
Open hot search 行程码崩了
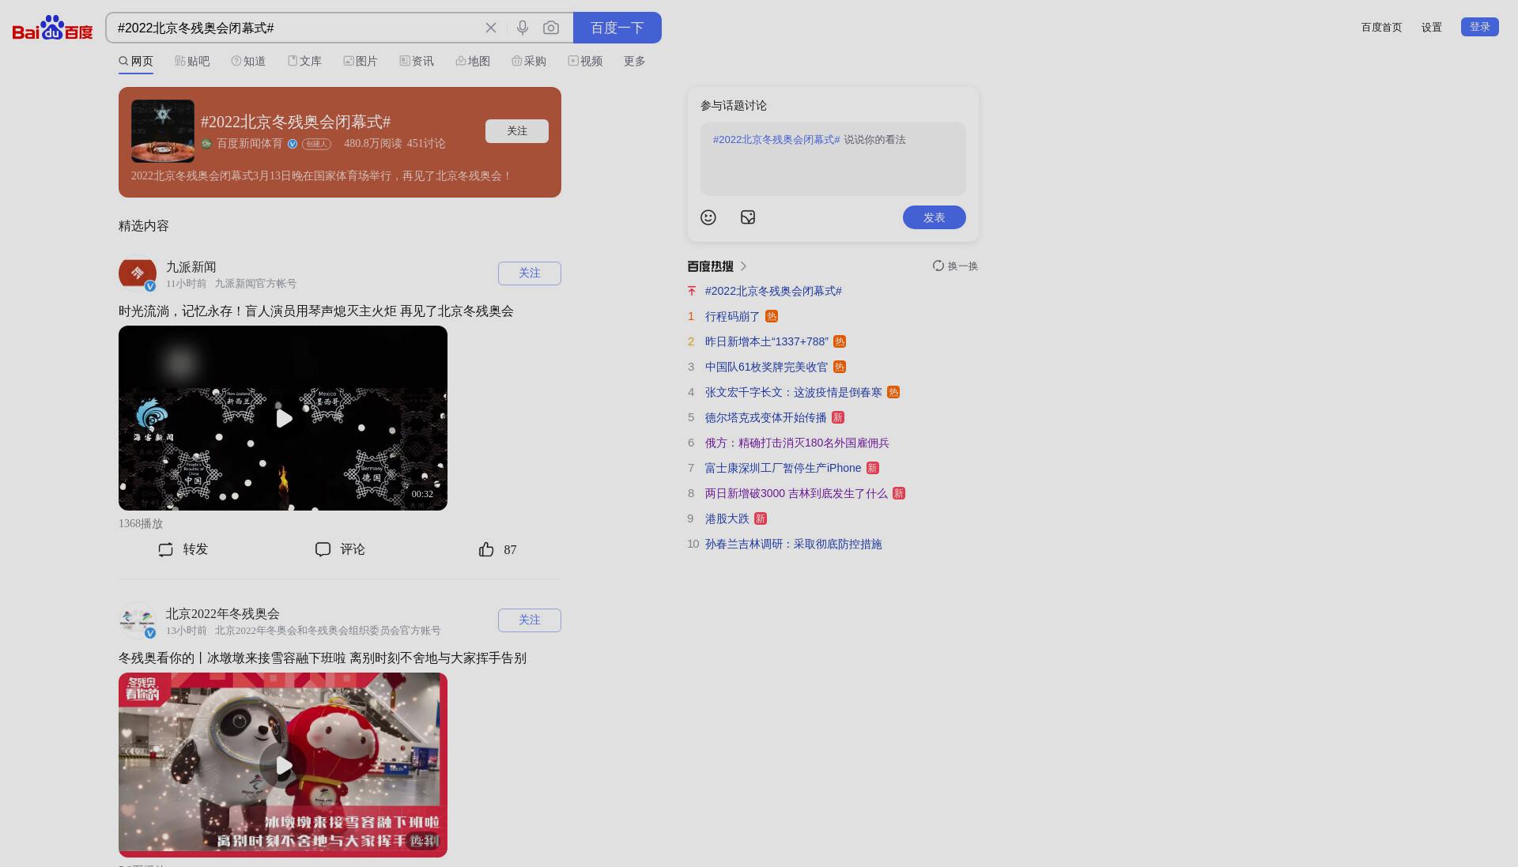click(x=732, y=317)
